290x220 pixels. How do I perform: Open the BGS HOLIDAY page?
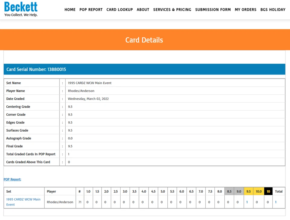point(273,10)
